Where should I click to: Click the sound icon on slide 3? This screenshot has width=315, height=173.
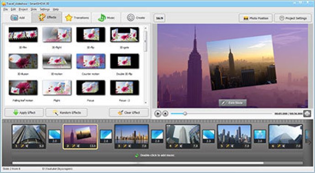pos(130,146)
